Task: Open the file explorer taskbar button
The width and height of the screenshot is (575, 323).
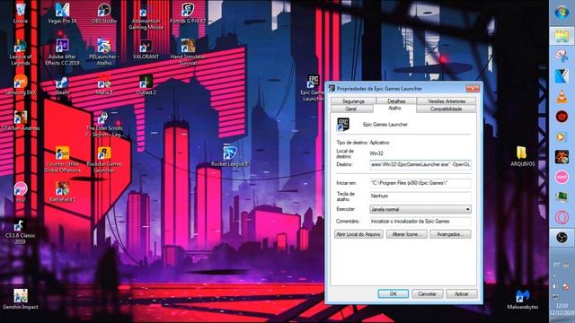Action: pos(562,36)
